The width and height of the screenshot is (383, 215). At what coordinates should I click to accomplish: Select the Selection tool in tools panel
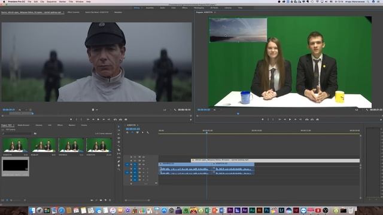pyautogui.click(x=118, y=127)
